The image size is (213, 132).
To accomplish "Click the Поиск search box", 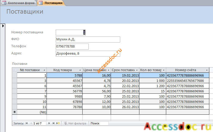I will pyautogui.click(x=99, y=123).
